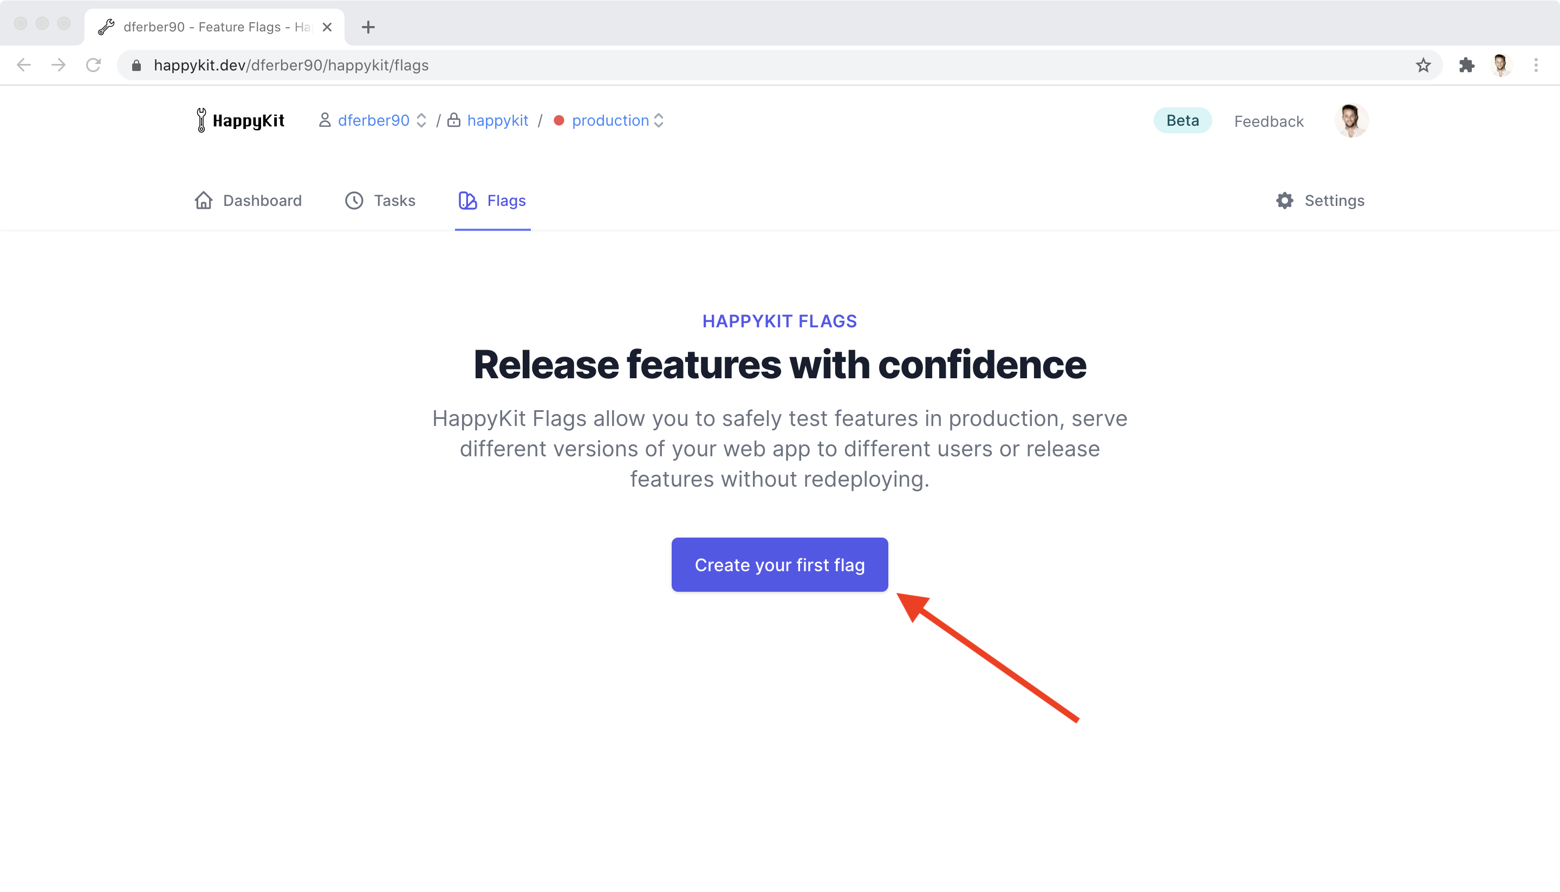Click the Settings gear icon
Image resolution: width=1560 pixels, height=892 pixels.
pyautogui.click(x=1284, y=201)
